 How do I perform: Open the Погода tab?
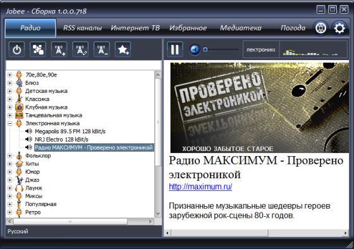point(293,28)
